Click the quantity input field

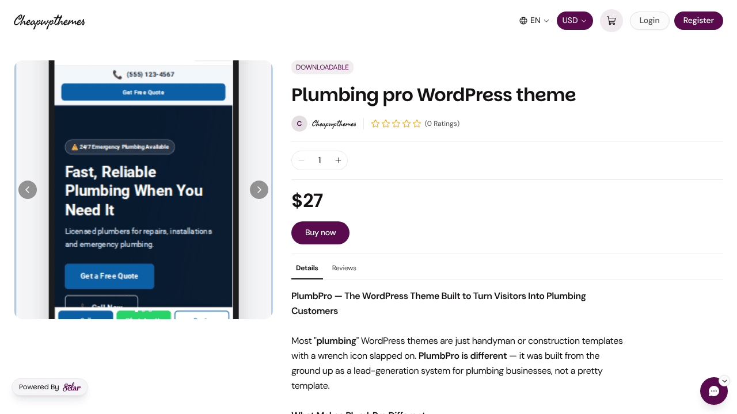coord(320,160)
